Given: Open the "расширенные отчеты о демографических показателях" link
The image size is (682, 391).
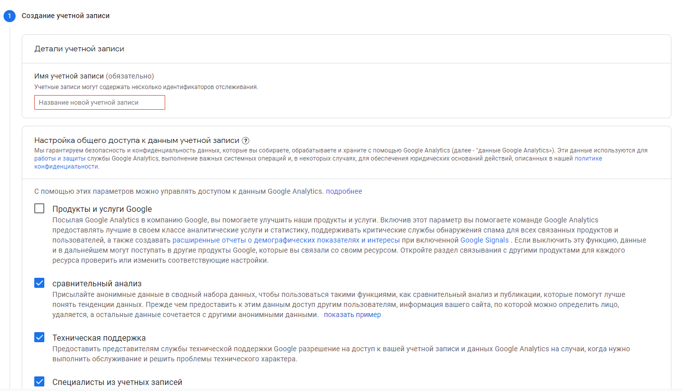Looking at the screenshot, I should coord(286,240).
